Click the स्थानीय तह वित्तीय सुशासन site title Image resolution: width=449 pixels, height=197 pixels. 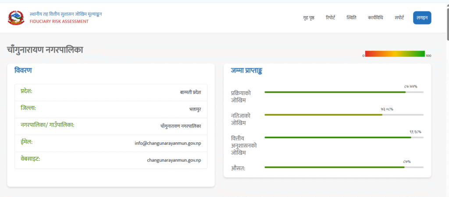pos(66,14)
